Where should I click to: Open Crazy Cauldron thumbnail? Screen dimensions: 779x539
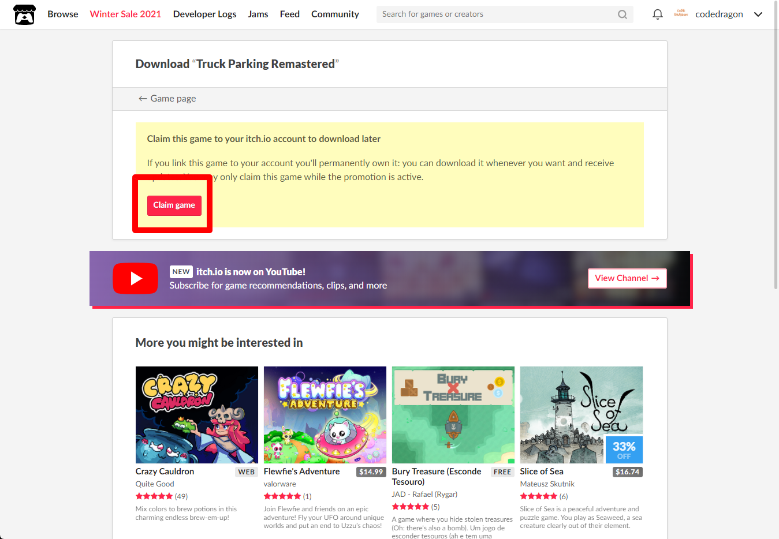pos(197,415)
